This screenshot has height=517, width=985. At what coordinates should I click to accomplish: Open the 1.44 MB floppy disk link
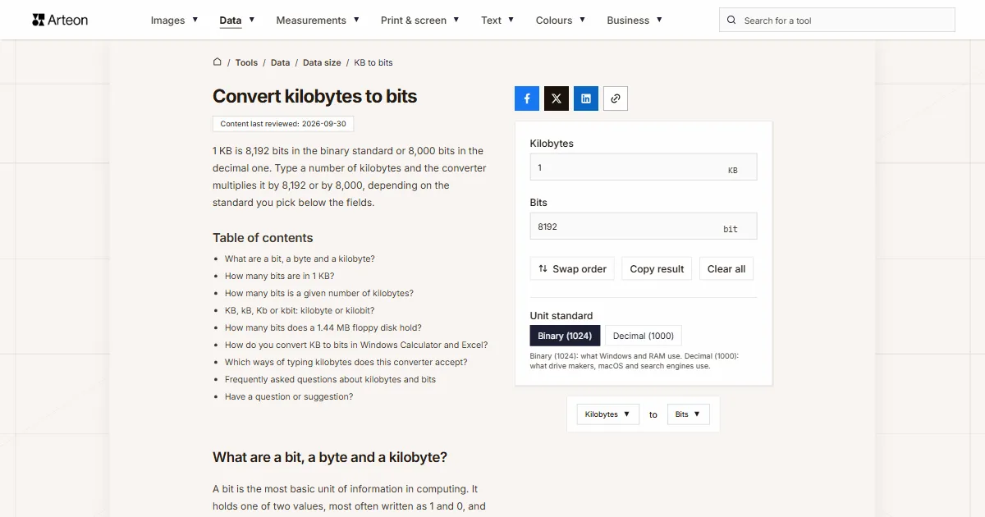323,327
